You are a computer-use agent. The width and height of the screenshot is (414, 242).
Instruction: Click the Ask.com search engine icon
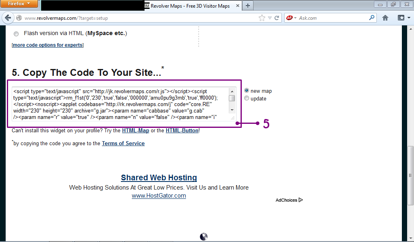click(x=289, y=18)
